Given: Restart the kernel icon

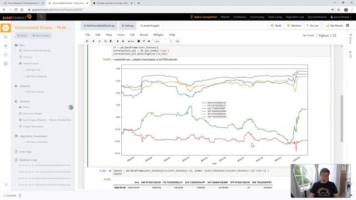Looking at the screenshot, I should tap(144, 41).
